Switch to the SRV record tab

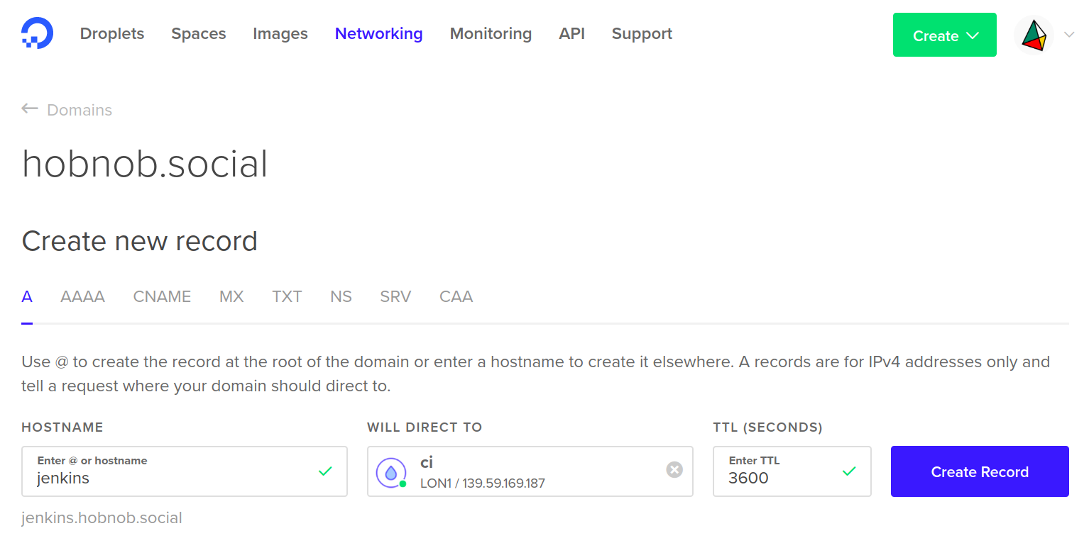(x=395, y=297)
